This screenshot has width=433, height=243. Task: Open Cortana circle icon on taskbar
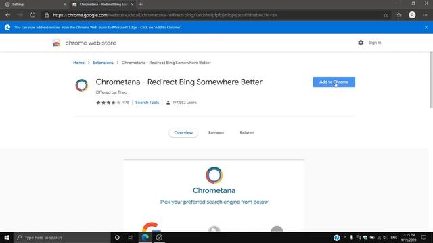tap(117, 237)
